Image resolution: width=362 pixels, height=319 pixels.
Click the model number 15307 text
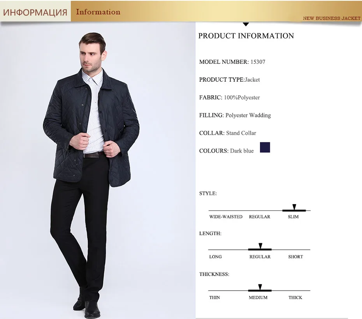click(258, 62)
